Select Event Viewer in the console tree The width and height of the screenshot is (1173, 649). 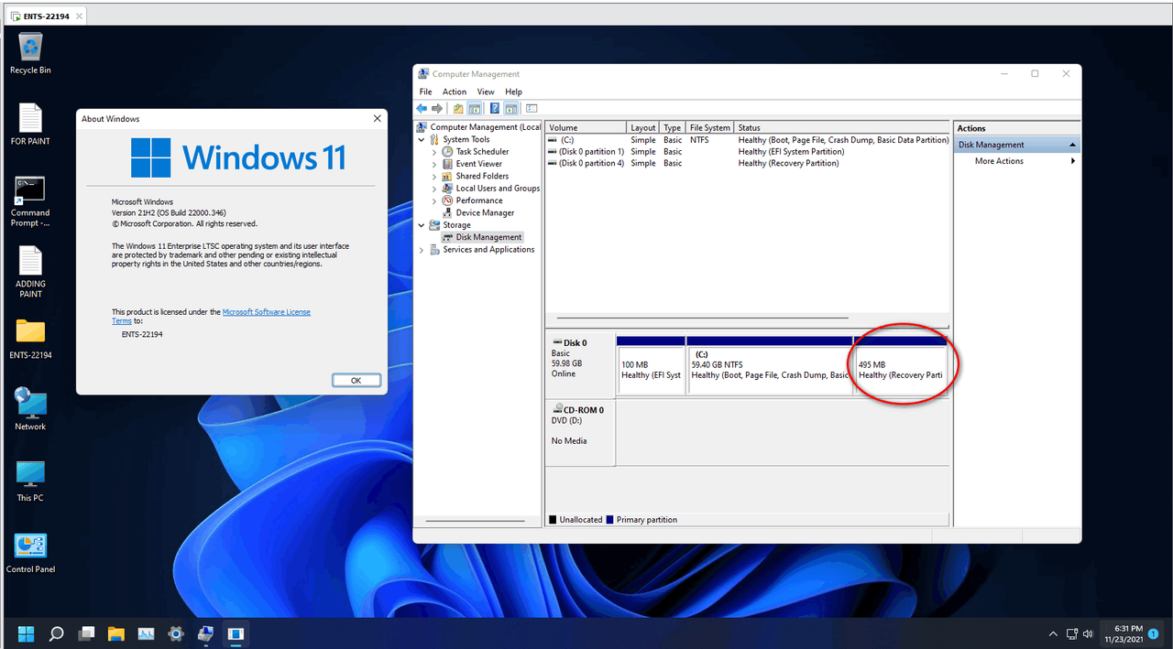pyautogui.click(x=479, y=164)
